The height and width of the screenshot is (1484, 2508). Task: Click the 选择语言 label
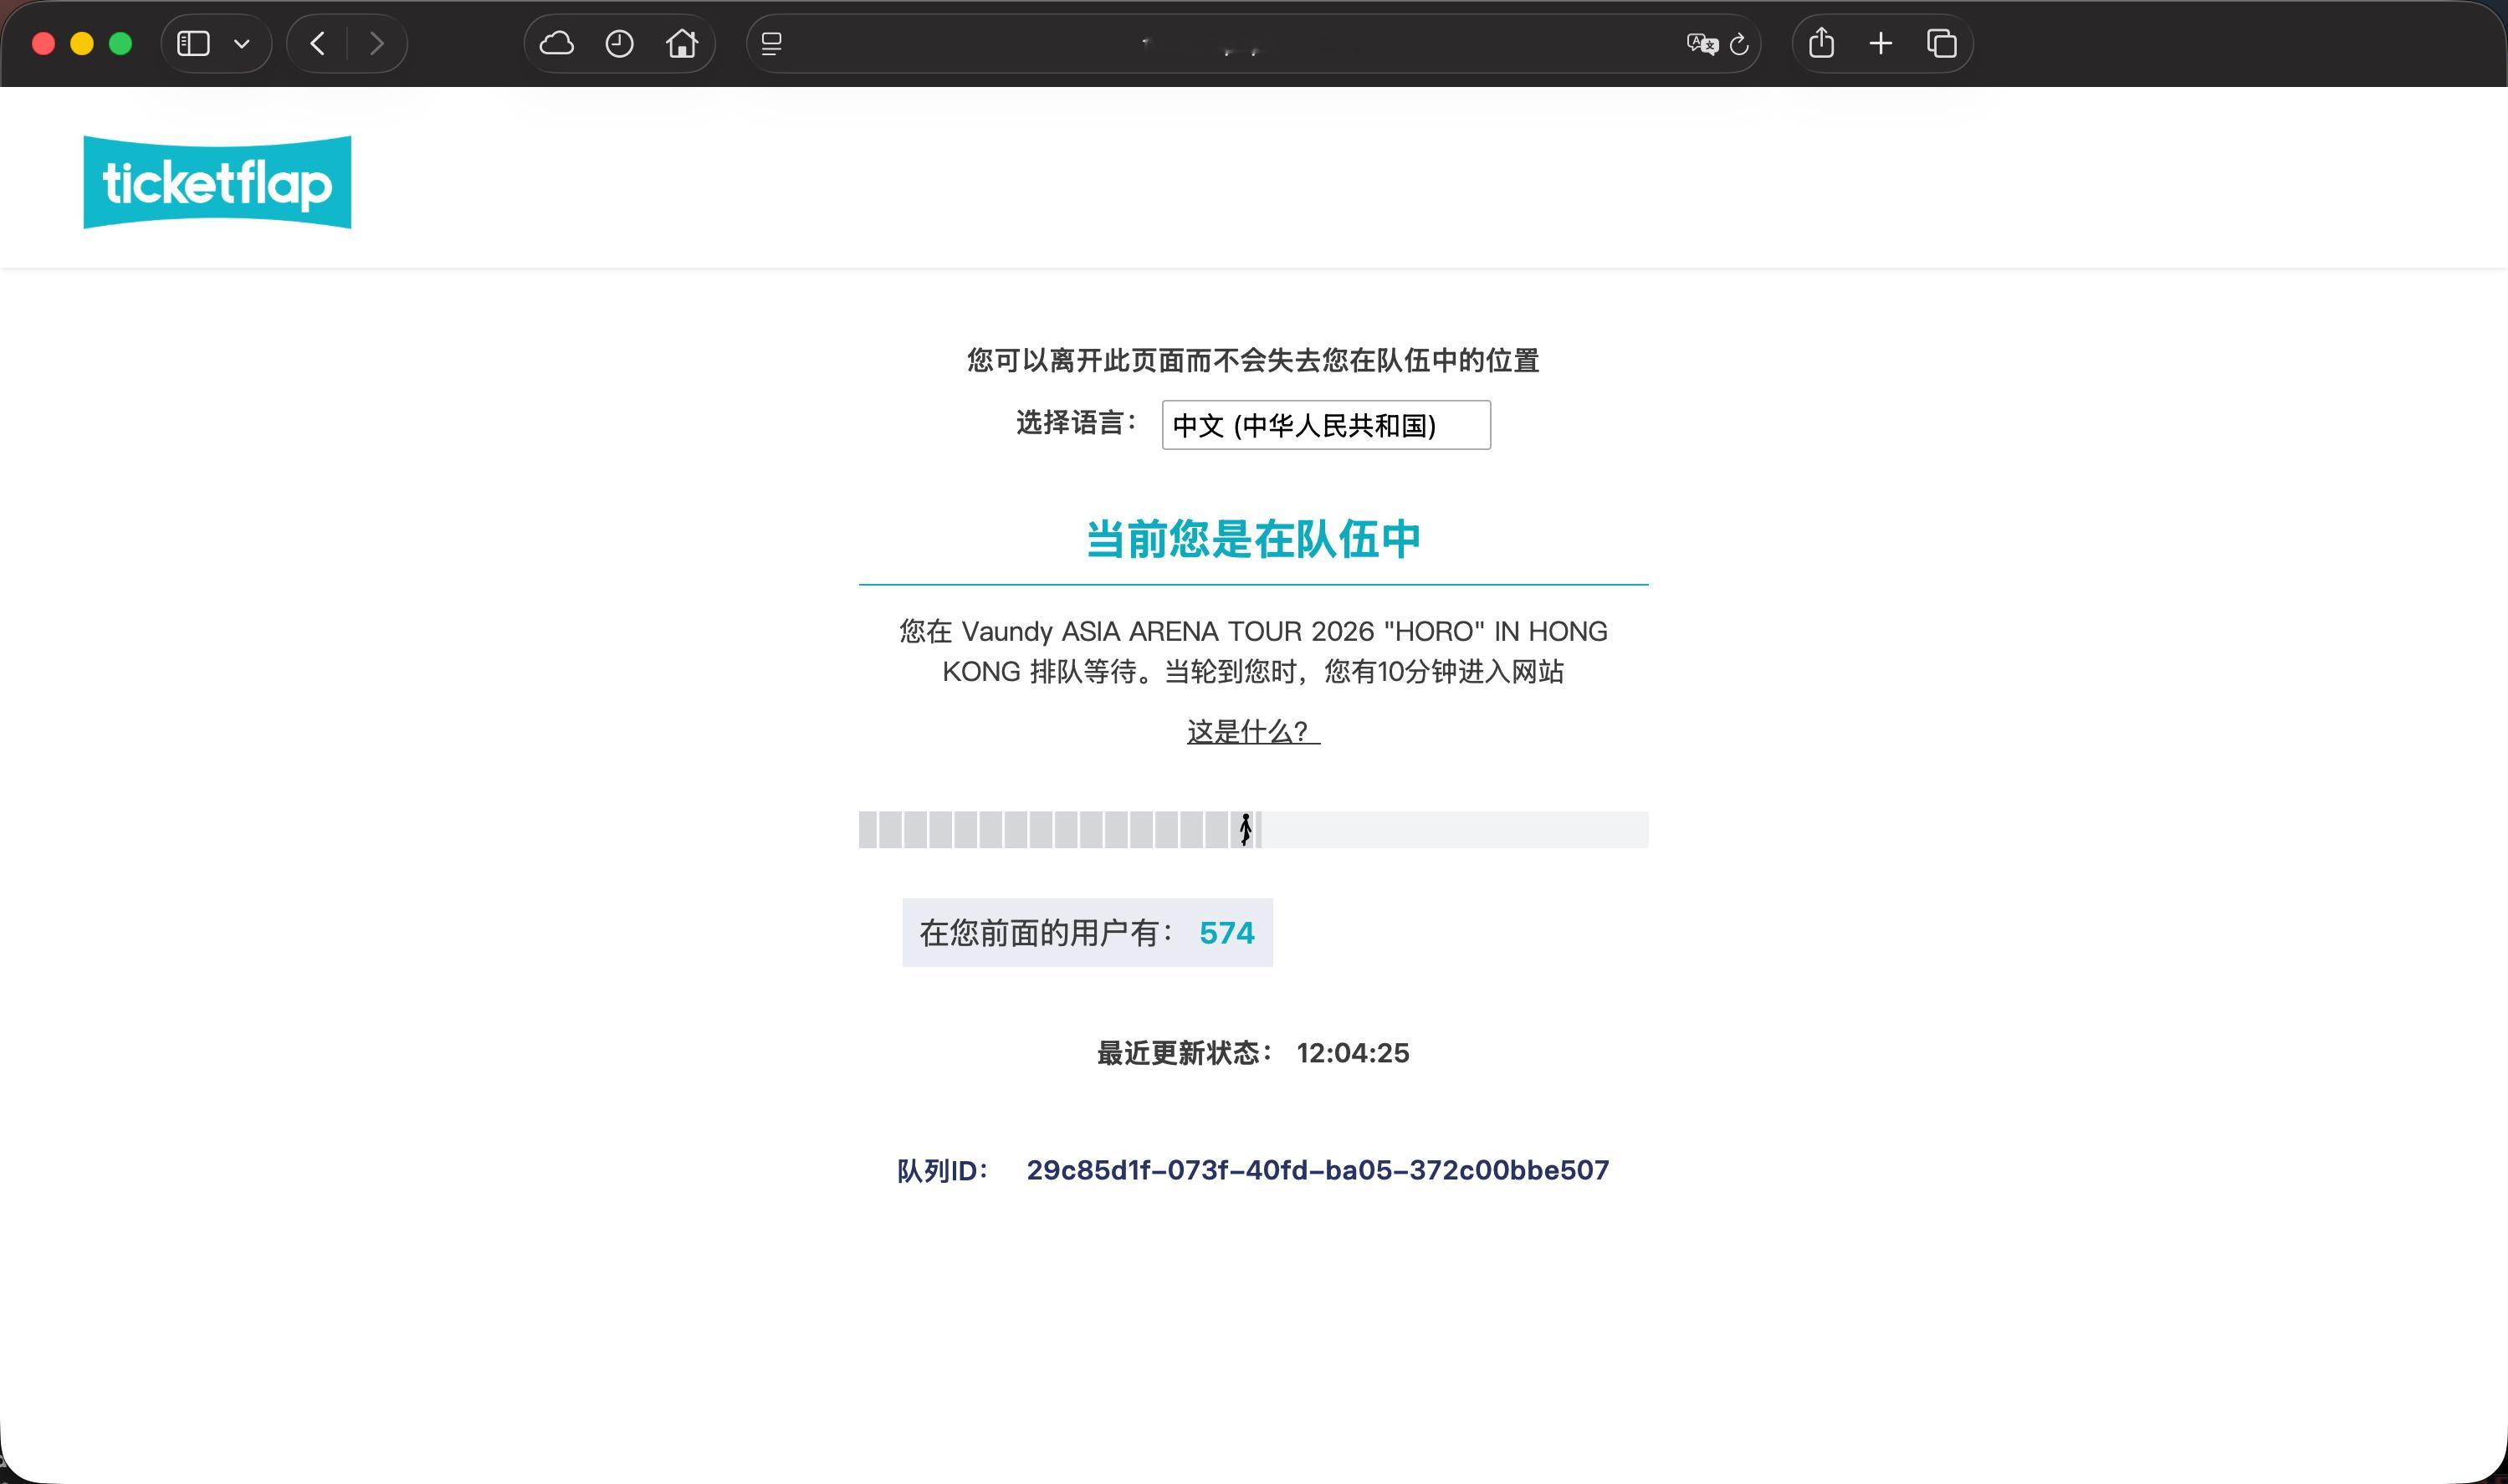tap(1076, 423)
